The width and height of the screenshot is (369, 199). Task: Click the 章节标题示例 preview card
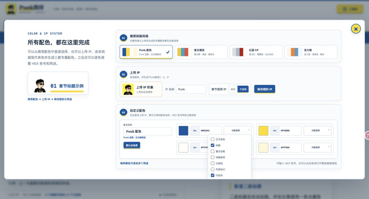click(x=58, y=83)
